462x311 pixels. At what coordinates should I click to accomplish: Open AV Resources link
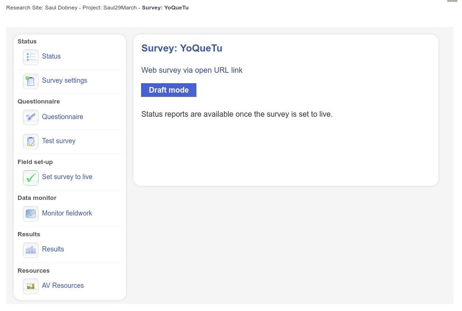63,285
